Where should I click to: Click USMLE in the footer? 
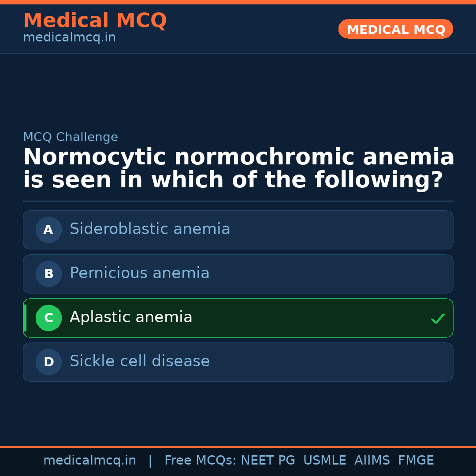pos(324,461)
